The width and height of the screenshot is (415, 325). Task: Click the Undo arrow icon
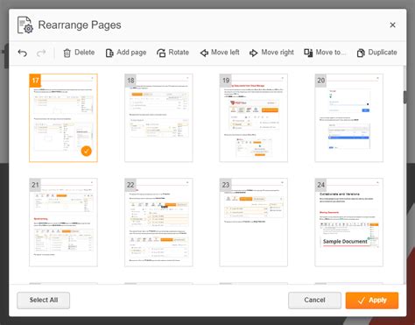coord(23,53)
